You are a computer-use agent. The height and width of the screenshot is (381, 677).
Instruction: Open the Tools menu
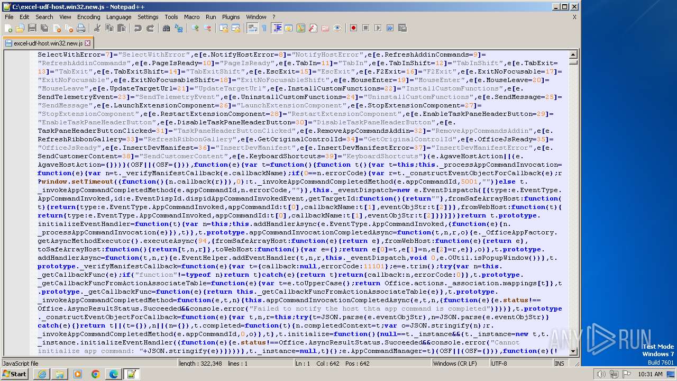pyautogui.click(x=171, y=17)
